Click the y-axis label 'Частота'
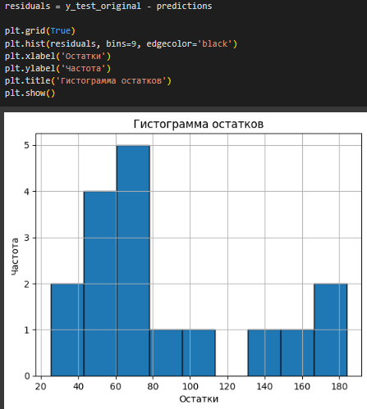The height and width of the screenshot is (409, 367). coord(15,257)
